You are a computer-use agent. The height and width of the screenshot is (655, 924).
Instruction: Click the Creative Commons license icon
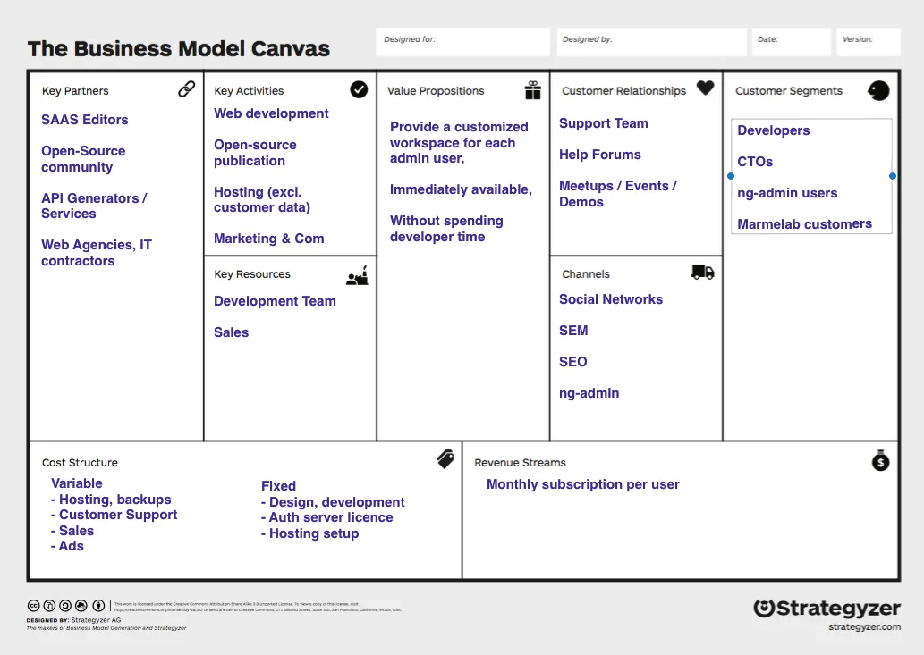point(34,606)
